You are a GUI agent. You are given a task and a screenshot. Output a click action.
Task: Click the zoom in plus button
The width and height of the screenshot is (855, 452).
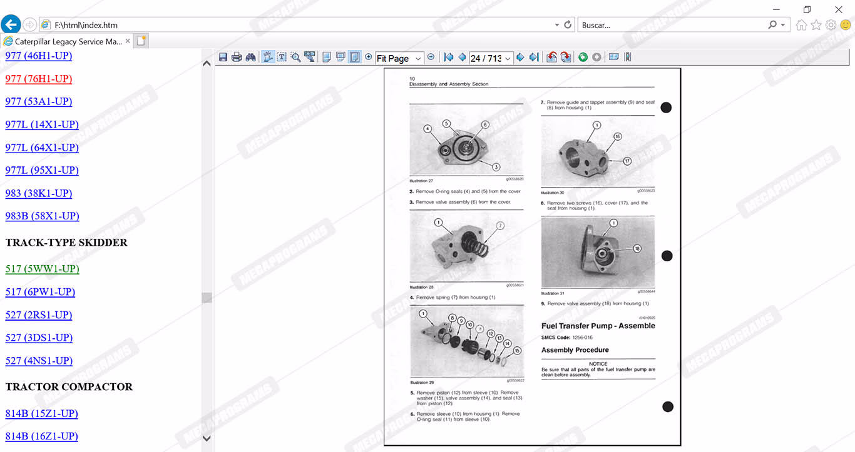pyautogui.click(x=368, y=58)
